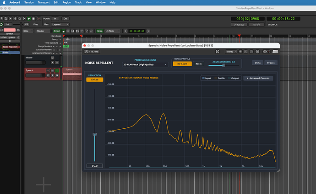
Task: Open the Apple menu
Action: coord(4,2)
